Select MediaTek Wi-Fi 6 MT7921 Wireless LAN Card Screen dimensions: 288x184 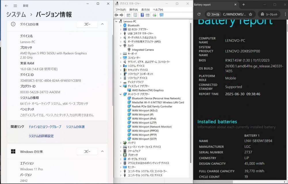coord(158,102)
